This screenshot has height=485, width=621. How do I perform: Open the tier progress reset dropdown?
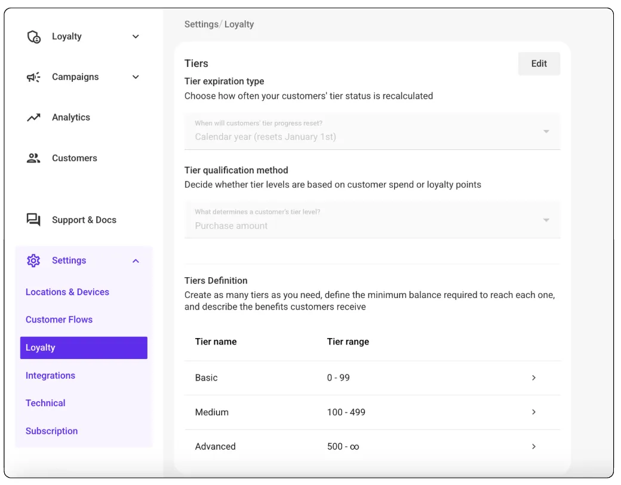tap(372, 131)
